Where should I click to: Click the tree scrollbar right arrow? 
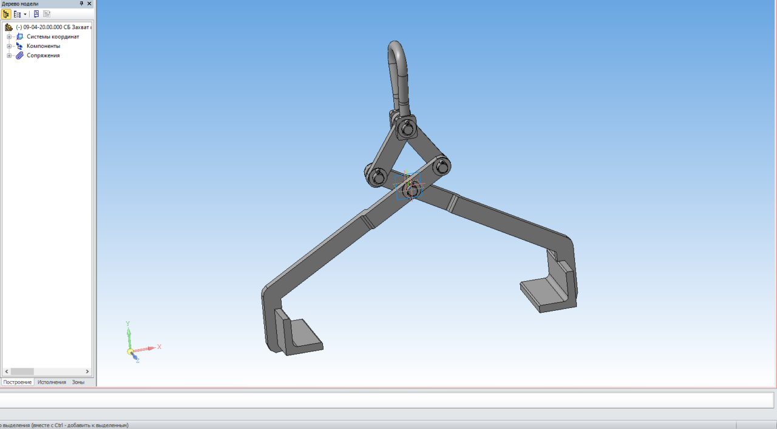(x=87, y=371)
